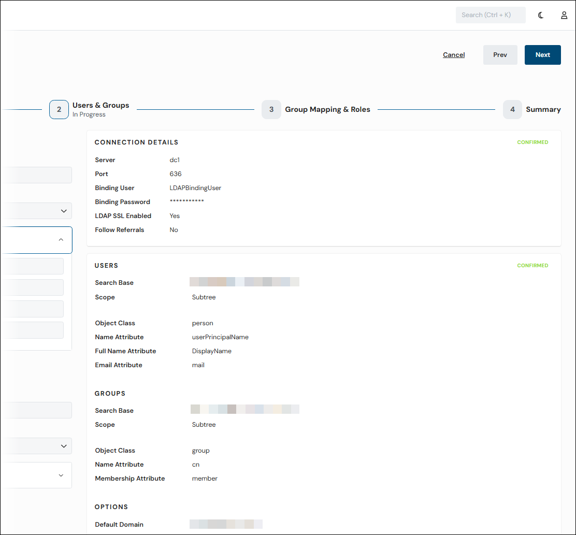Open the user profile icon
This screenshot has height=535, width=576.
pyautogui.click(x=564, y=15)
